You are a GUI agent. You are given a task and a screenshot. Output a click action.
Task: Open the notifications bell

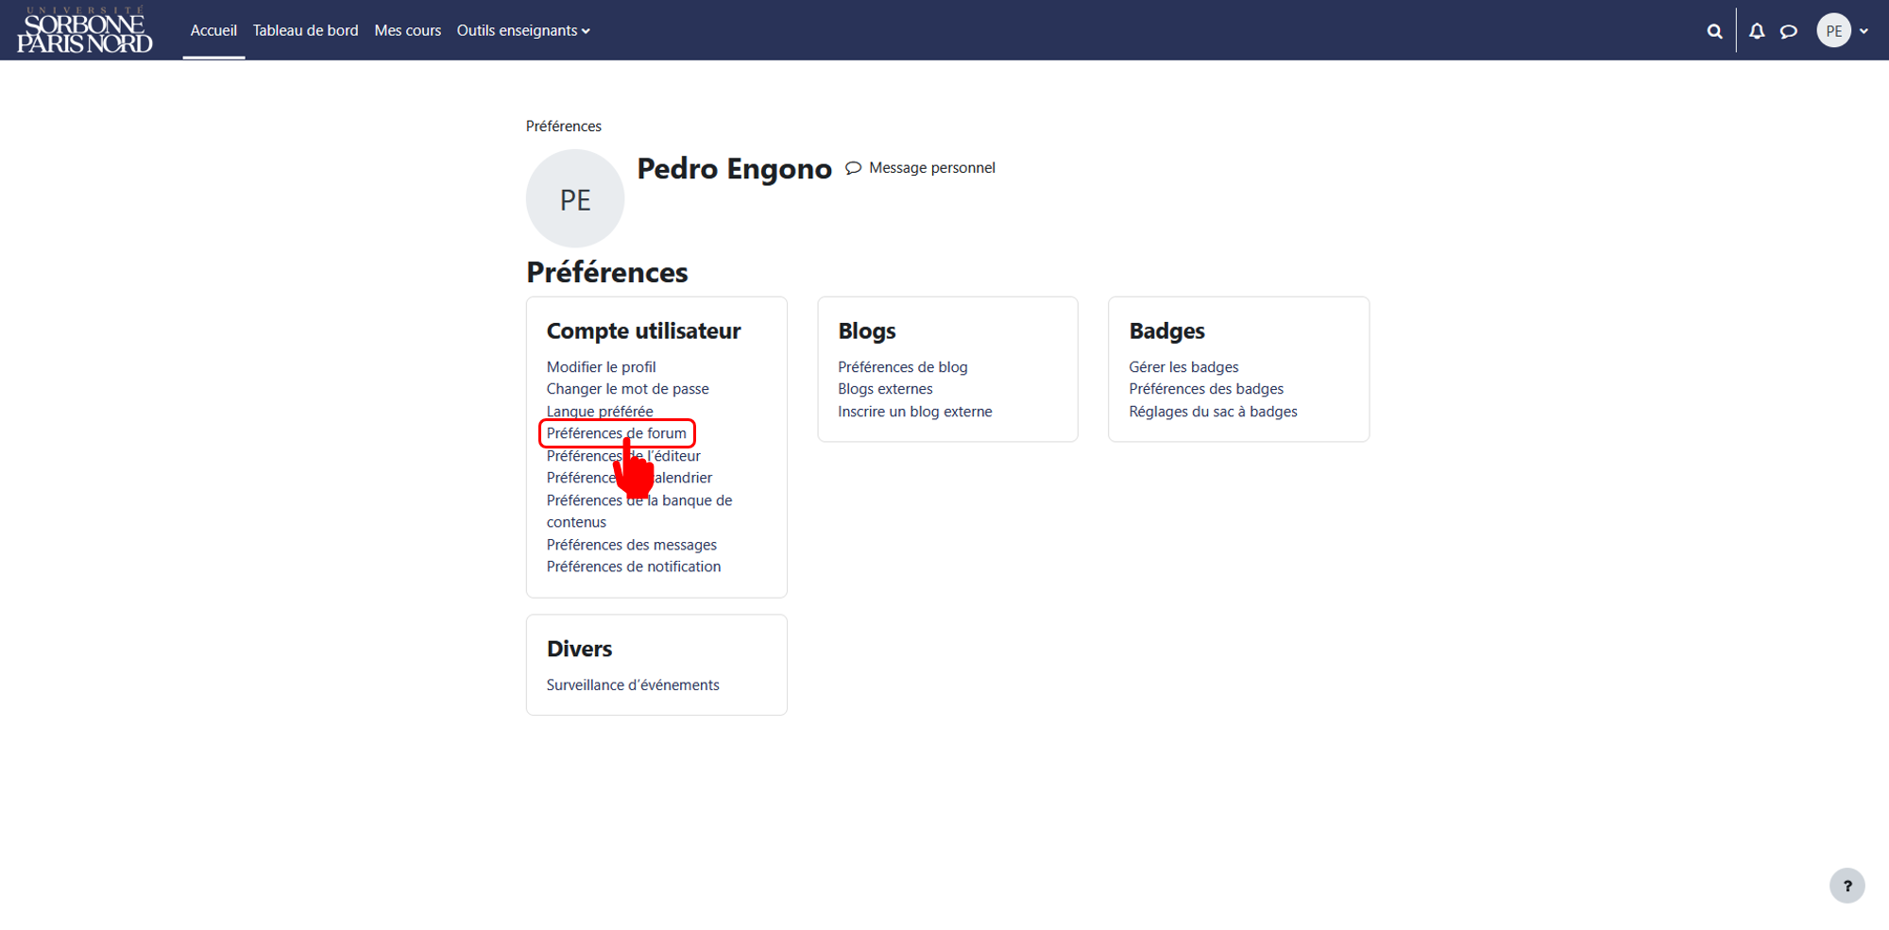click(1757, 31)
